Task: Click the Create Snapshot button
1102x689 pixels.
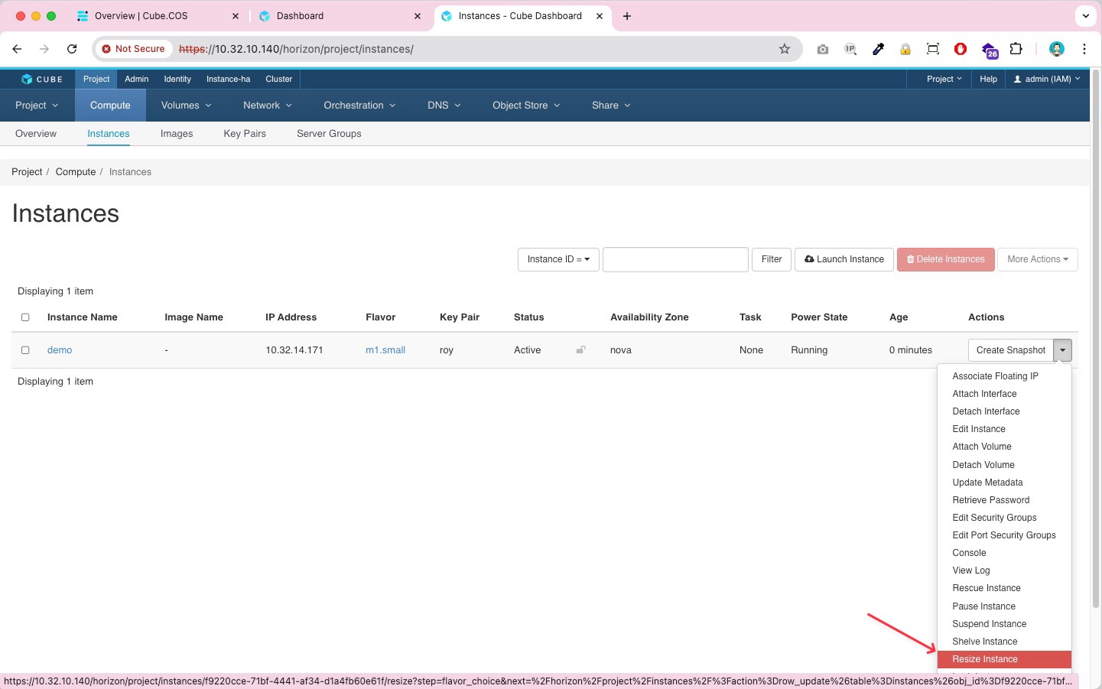Action: click(x=1010, y=350)
